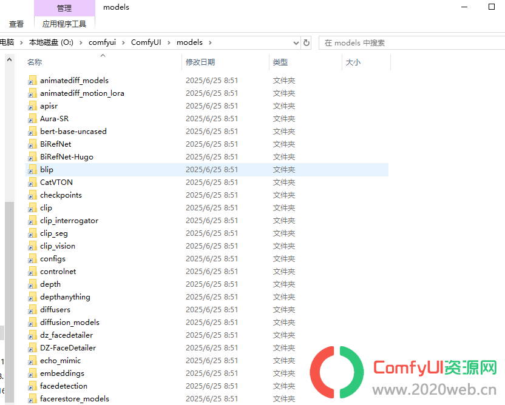Select the apisr folder icon
Image resolution: width=505 pixels, height=405 pixels.
[x=32, y=106]
